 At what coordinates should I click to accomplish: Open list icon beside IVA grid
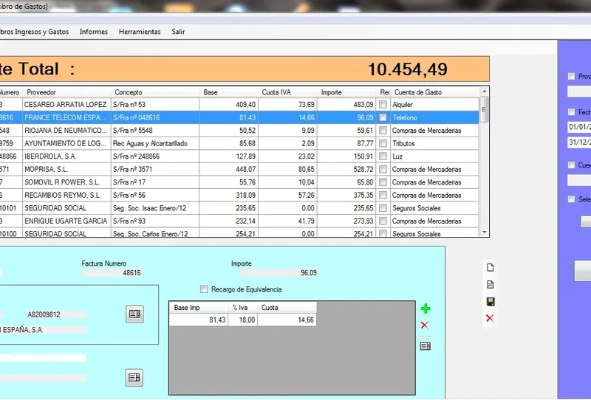click(x=426, y=346)
